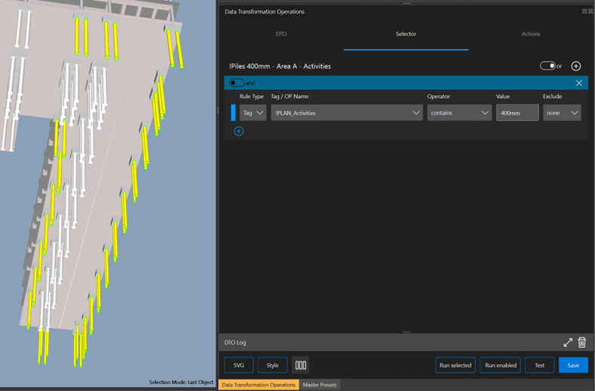
Task: Switch to the DTO tab
Action: pyautogui.click(x=281, y=34)
